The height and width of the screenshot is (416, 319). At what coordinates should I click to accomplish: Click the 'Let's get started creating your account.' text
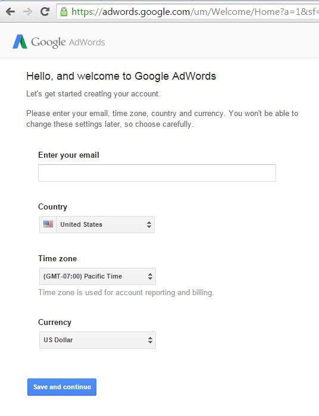tap(93, 94)
